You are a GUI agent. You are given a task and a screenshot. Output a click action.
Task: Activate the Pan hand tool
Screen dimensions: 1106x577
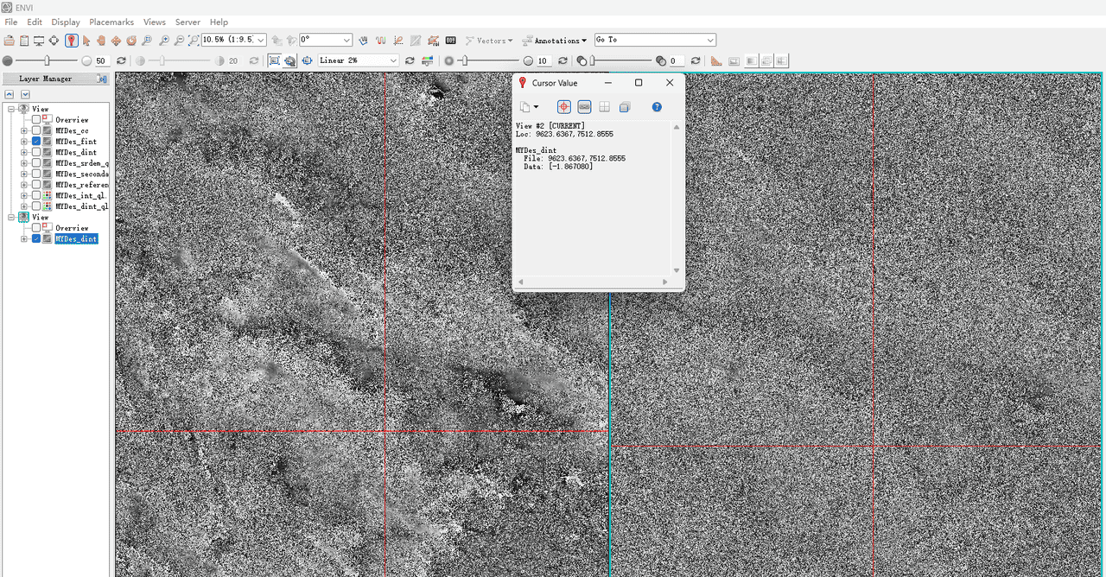click(x=101, y=41)
